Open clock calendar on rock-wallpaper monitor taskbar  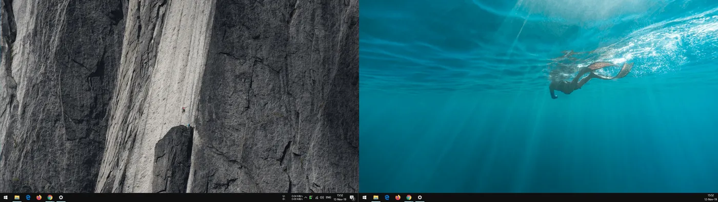pos(340,197)
